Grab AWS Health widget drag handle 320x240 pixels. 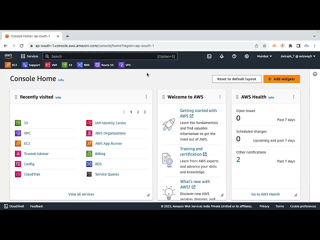point(237,97)
